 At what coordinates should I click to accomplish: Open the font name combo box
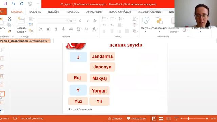(x=53, y=21)
